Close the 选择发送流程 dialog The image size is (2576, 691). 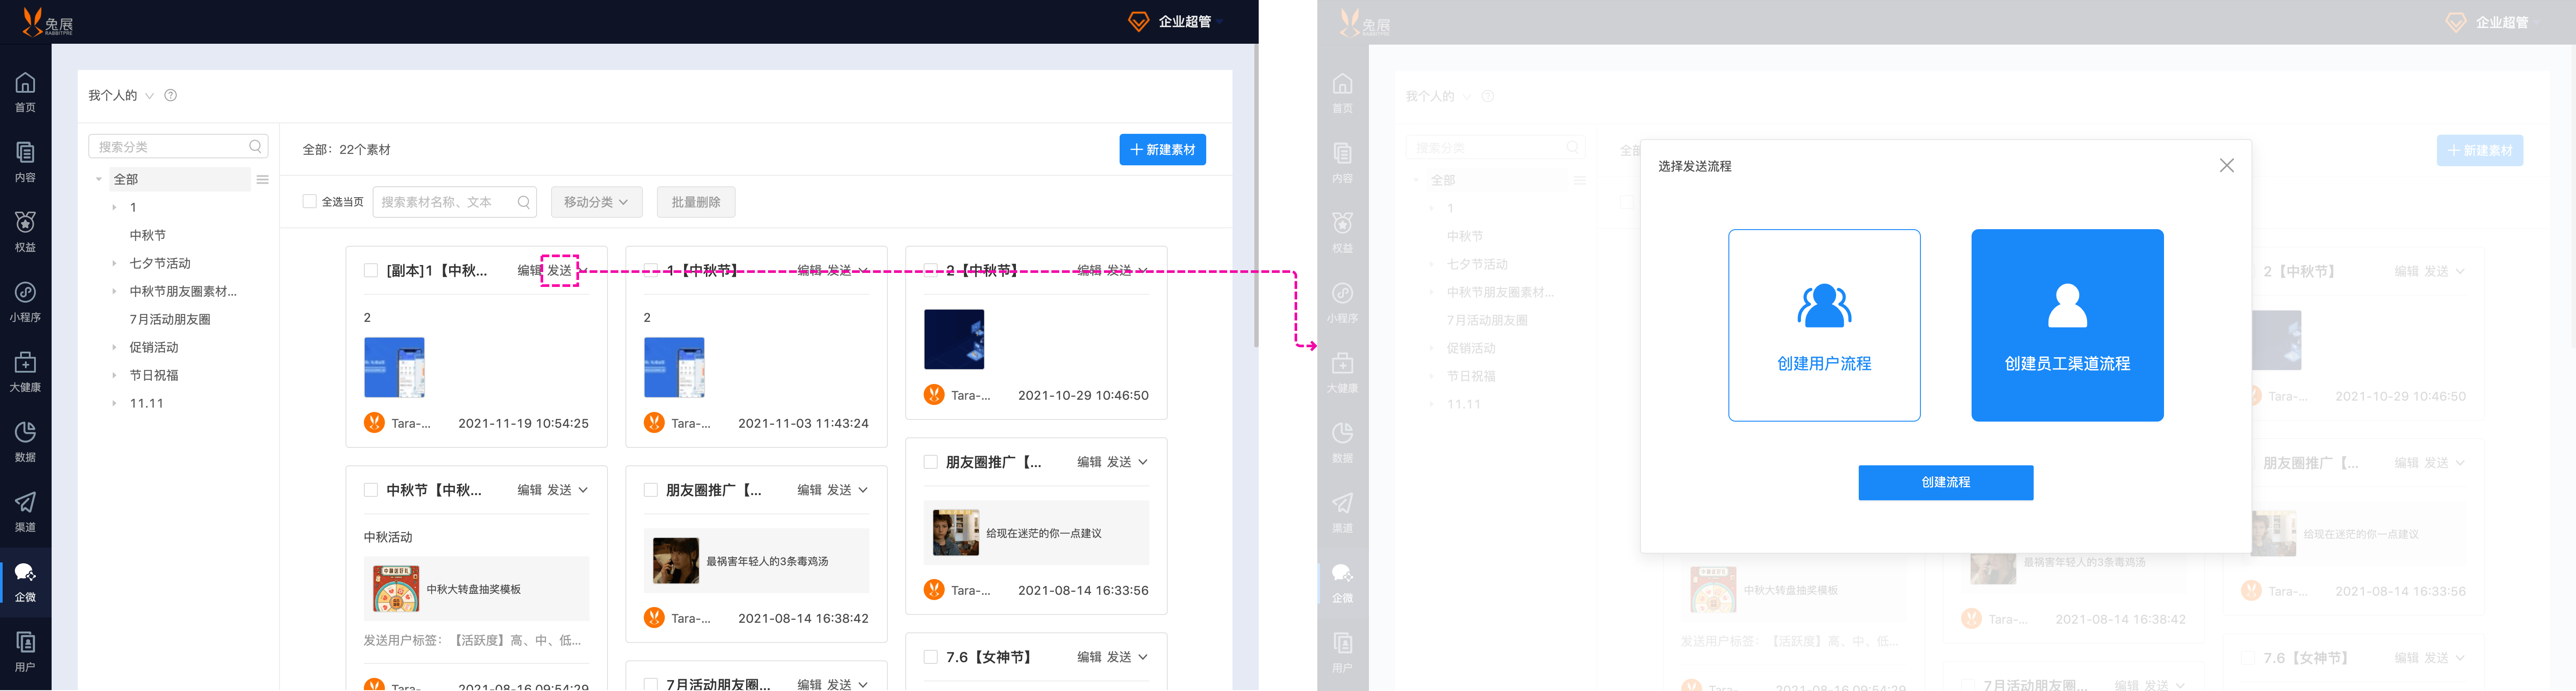tap(2226, 165)
